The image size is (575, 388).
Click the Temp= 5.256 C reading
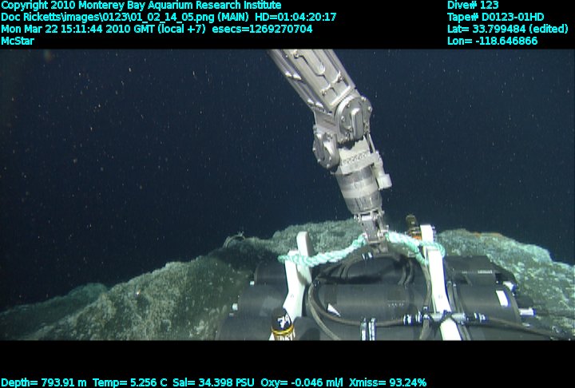coord(130,382)
